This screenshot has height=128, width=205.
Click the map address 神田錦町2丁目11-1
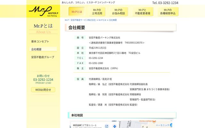coord(85,125)
